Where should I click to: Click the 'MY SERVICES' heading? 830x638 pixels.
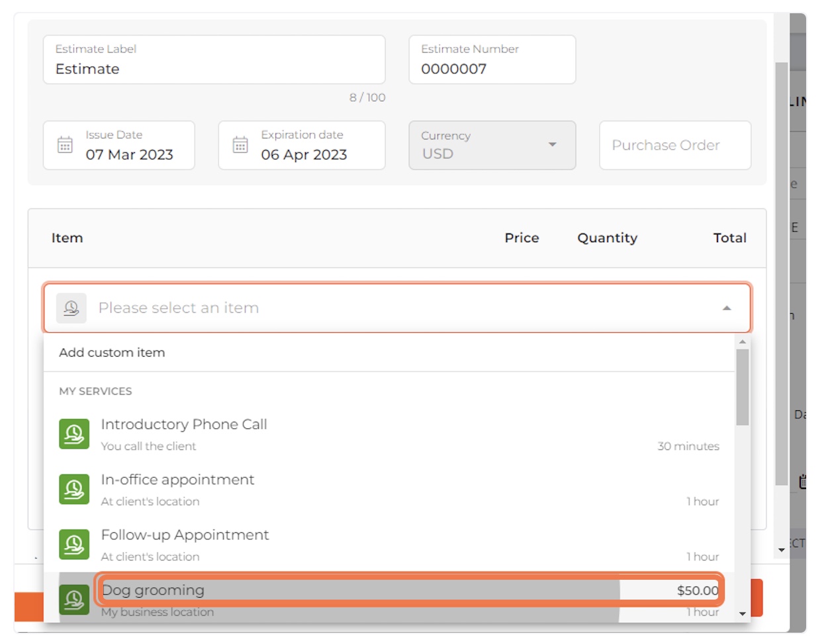(x=95, y=391)
